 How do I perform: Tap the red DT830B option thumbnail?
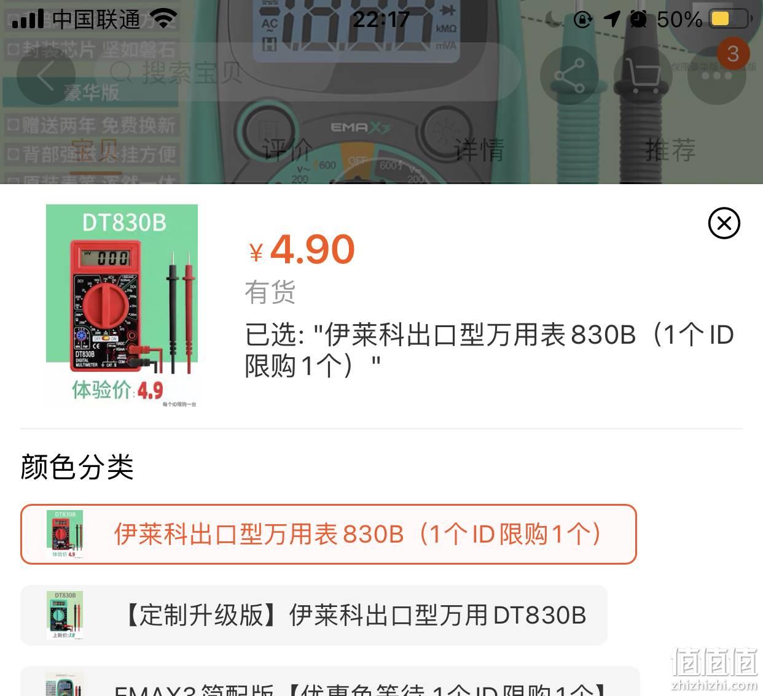tap(65, 534)
